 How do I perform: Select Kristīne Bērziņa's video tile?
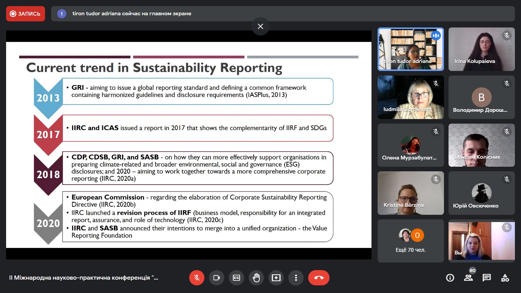pos(411,193)
